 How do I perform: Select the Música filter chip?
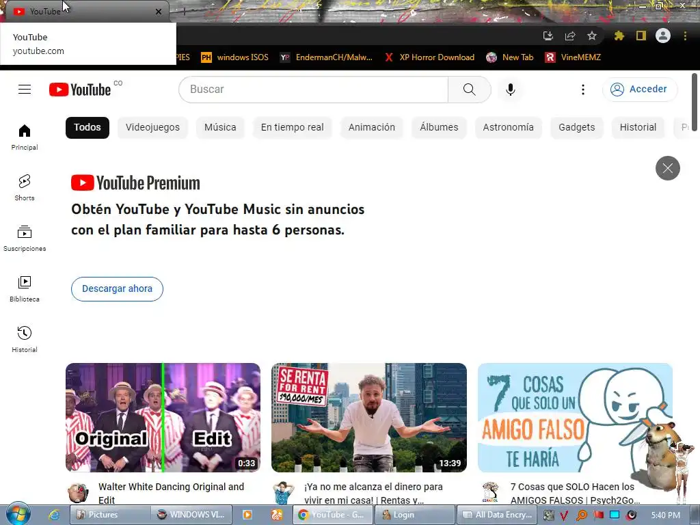[220, 127]
